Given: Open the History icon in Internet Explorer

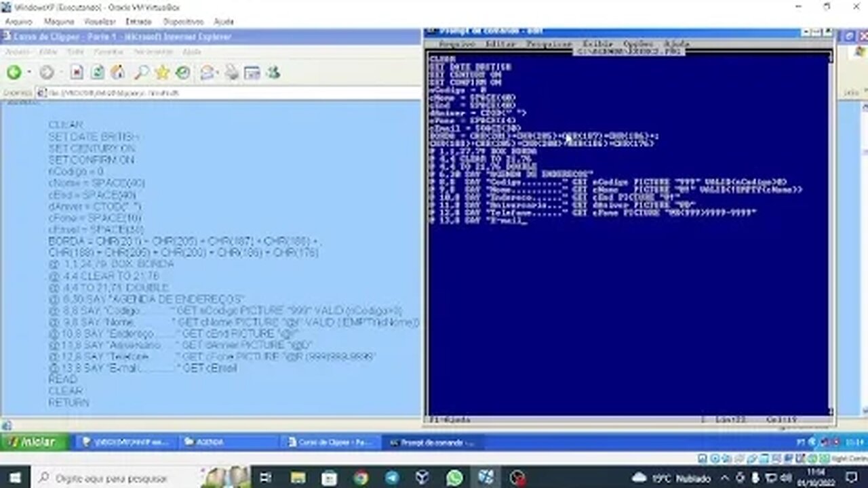Looking at the screenshot, I should (183, 73).
